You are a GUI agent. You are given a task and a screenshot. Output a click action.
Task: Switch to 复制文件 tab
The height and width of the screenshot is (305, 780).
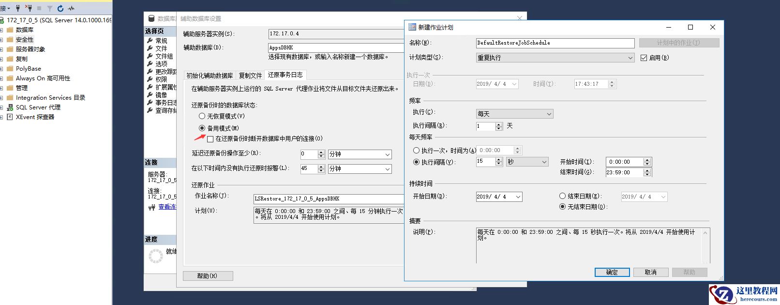[250, 76]
